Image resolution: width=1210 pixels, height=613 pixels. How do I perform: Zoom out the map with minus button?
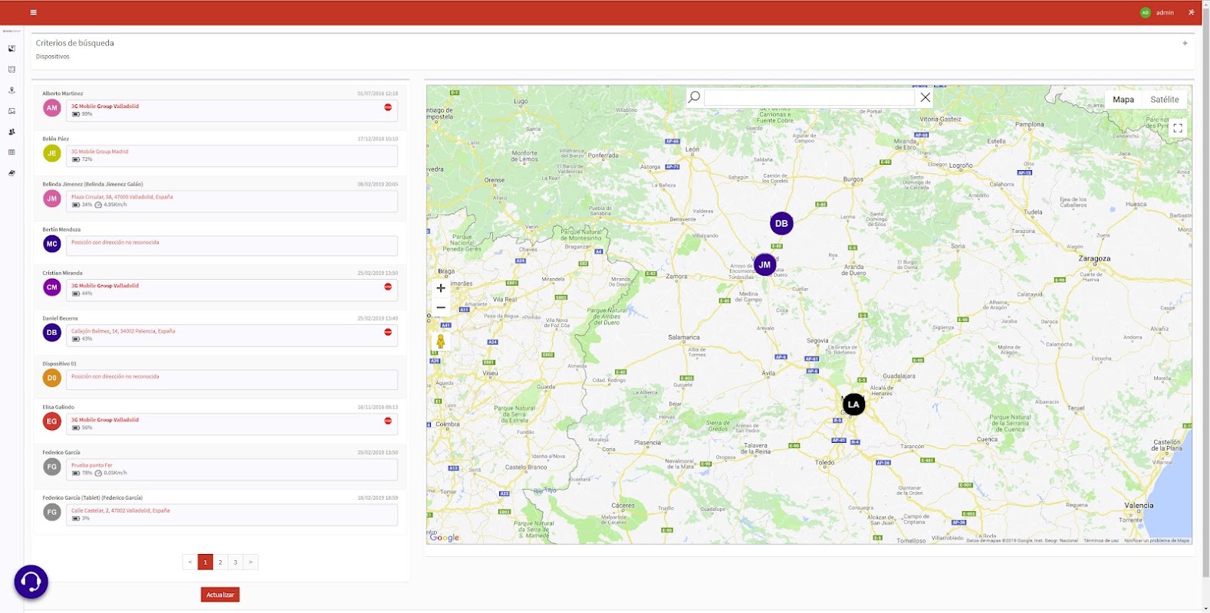point(441,307)
